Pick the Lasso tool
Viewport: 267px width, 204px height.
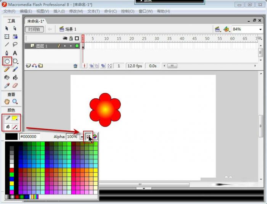[15, 45]
